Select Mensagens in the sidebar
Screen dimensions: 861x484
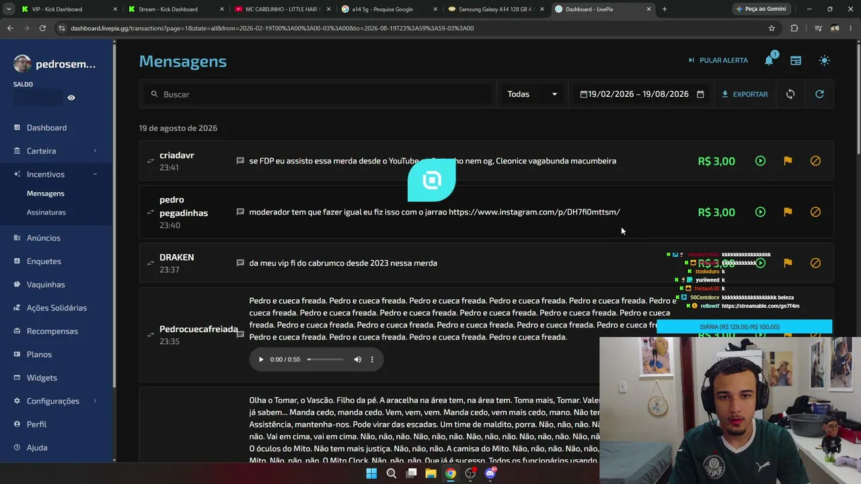(46, 194)
